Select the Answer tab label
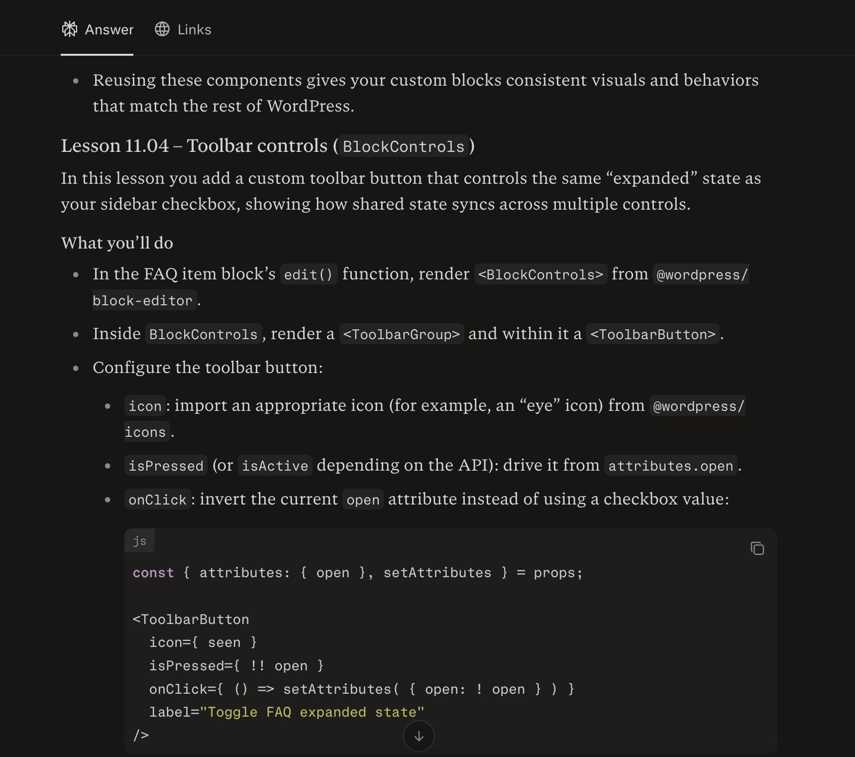The height and width of the screenshot is (757, 855). [109, 30]
